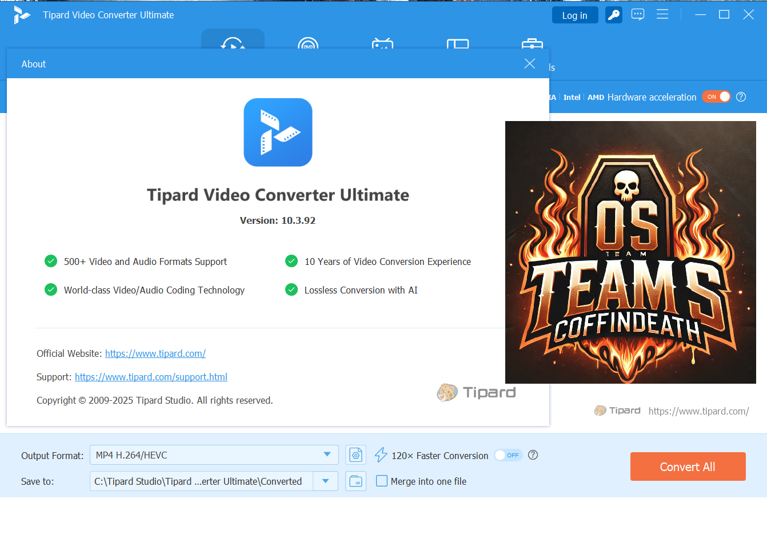Open the feedback chat bubble icon
The image size is (767, 535).
click(638, 15)
